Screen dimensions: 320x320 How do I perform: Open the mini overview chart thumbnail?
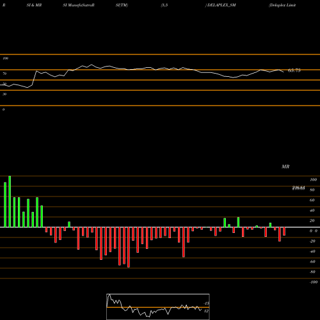tap(158, 307)
